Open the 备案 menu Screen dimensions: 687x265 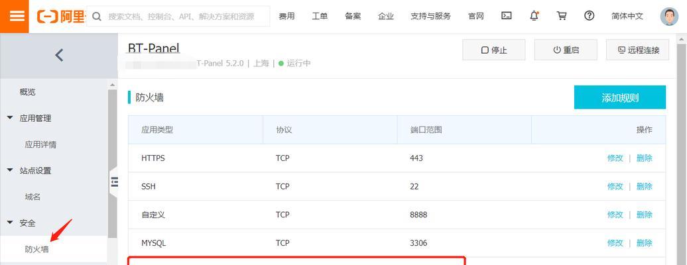tap(353, 16)
